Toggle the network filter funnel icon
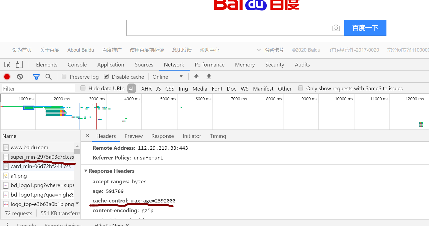This screenshot has width=429, height=226. point(36,77)
